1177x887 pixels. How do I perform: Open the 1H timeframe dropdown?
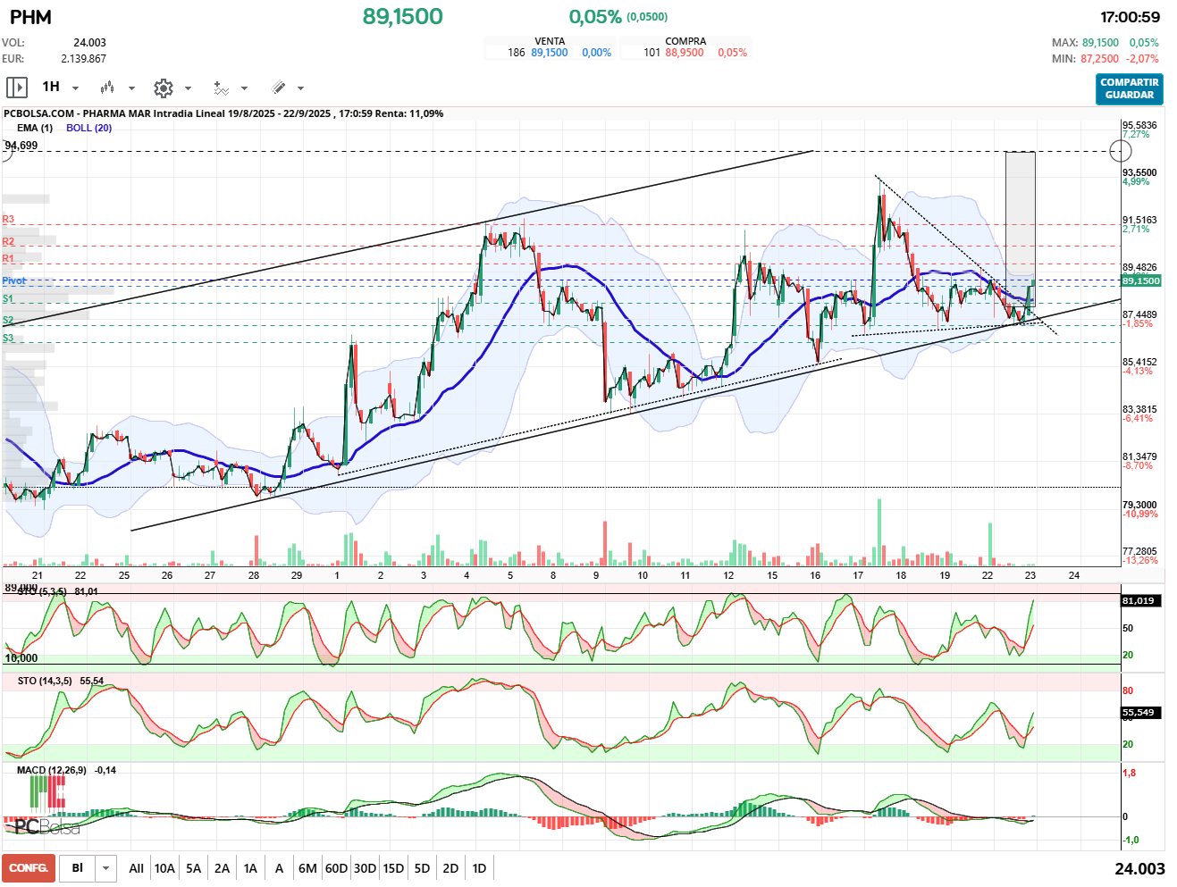point(75,88)
